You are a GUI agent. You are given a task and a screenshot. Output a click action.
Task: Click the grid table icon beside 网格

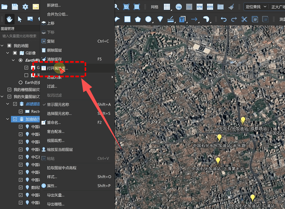coord(167,7)
